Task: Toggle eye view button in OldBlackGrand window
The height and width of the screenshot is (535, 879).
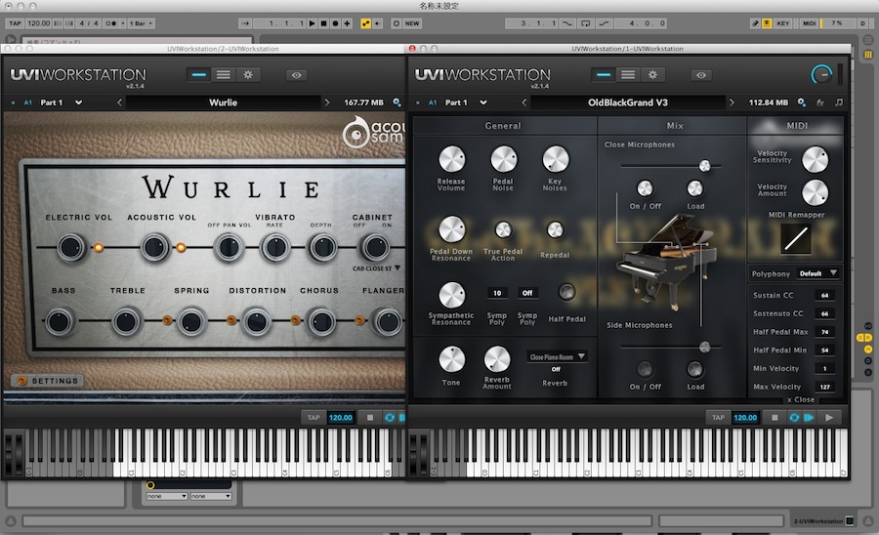Action: (x=701, y=75)
